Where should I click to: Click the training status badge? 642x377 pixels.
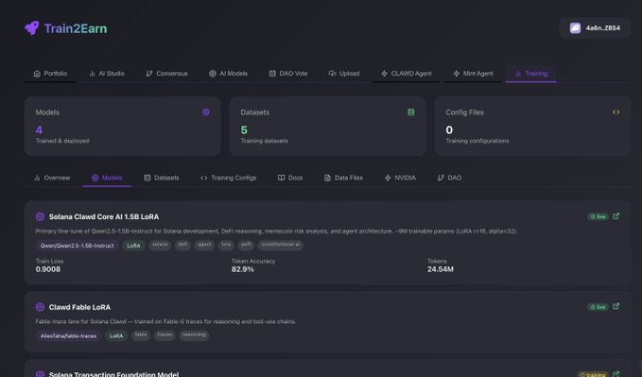(x=593, y=374)
